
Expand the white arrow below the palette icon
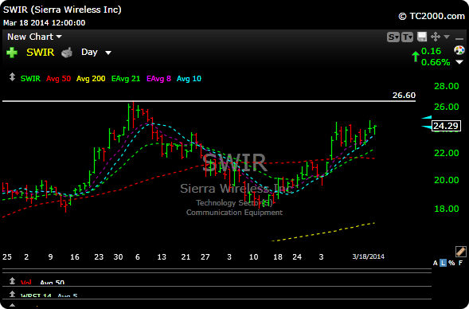459,62
